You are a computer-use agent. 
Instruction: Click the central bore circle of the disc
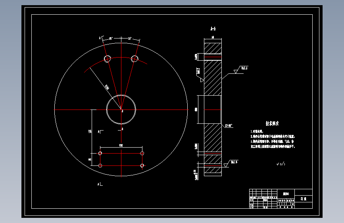coord(121,110)
